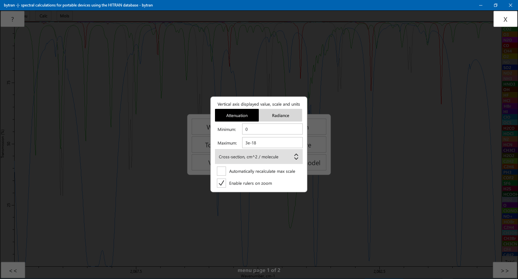The image size is (518, 279).
Task: Go to previous menu page with << button
Action: [x=13, y=270]
